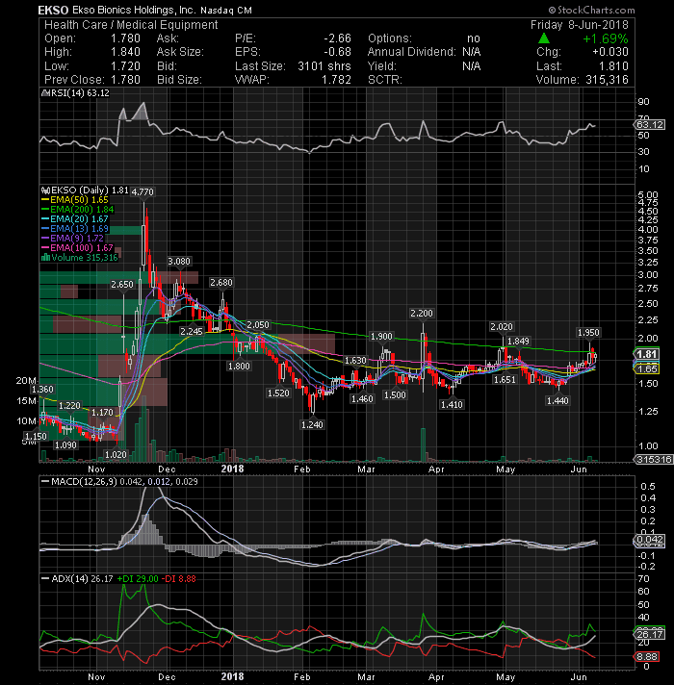Image resolution: width=674 pixels, height=685 pixels.
Task: Click the 2.020 May high label
Action: pyautogui.click(x=502, y=327)
